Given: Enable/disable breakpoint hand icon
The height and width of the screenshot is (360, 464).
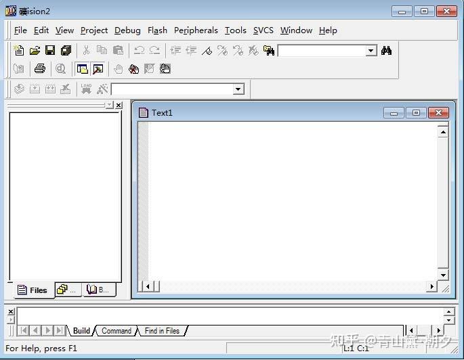Looking at the screenshot, I should click(x=150, y=69).
